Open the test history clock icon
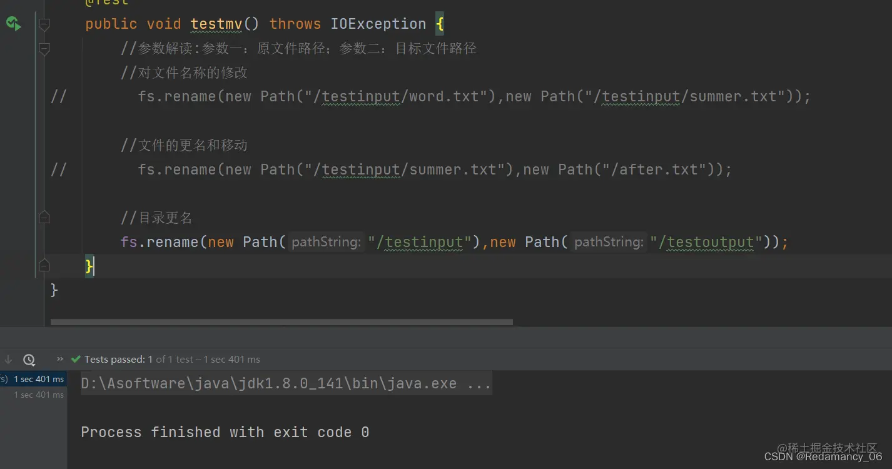 pyautogui.click(x=29, y=360)
